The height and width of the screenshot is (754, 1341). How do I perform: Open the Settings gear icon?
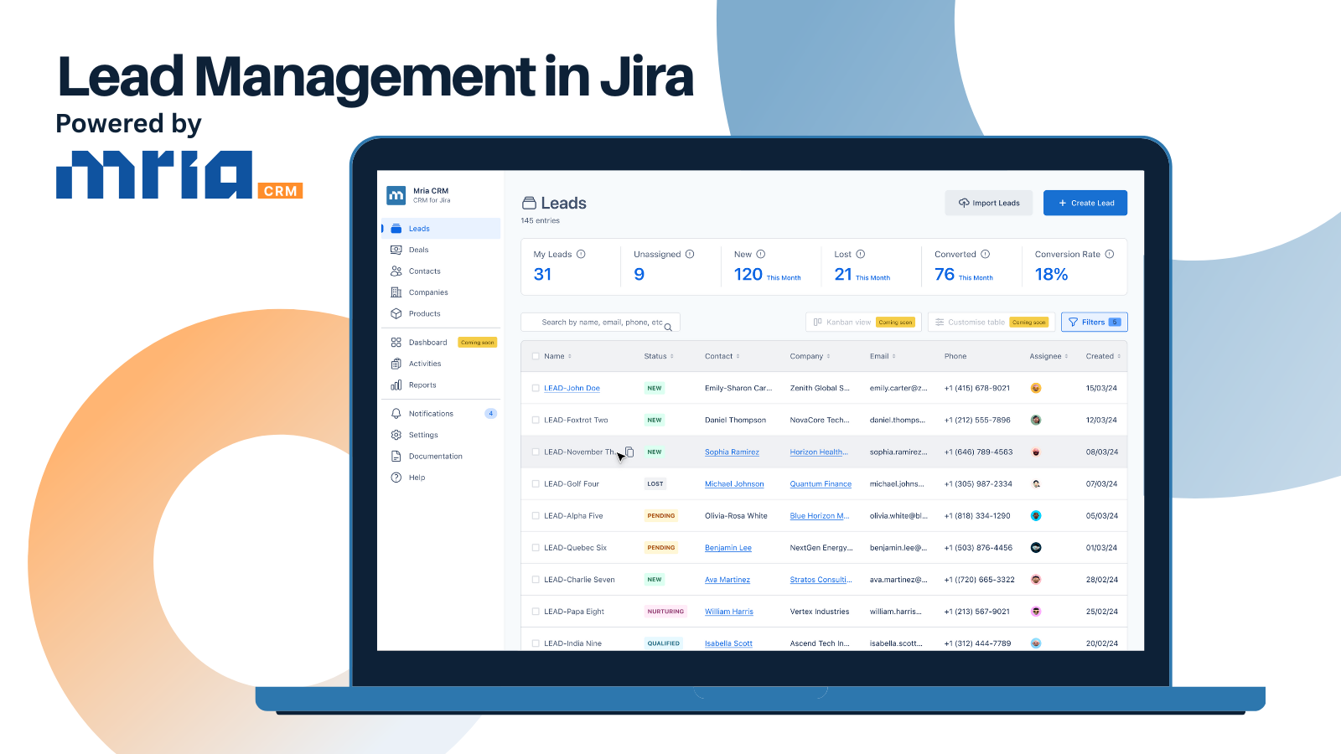point(396,435)
